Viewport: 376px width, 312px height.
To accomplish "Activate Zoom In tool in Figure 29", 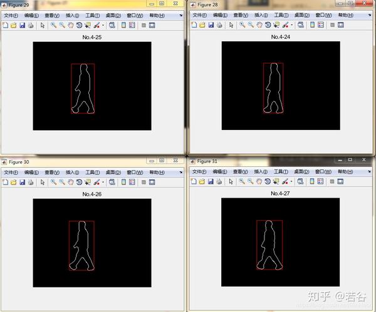I will (53, 25).
